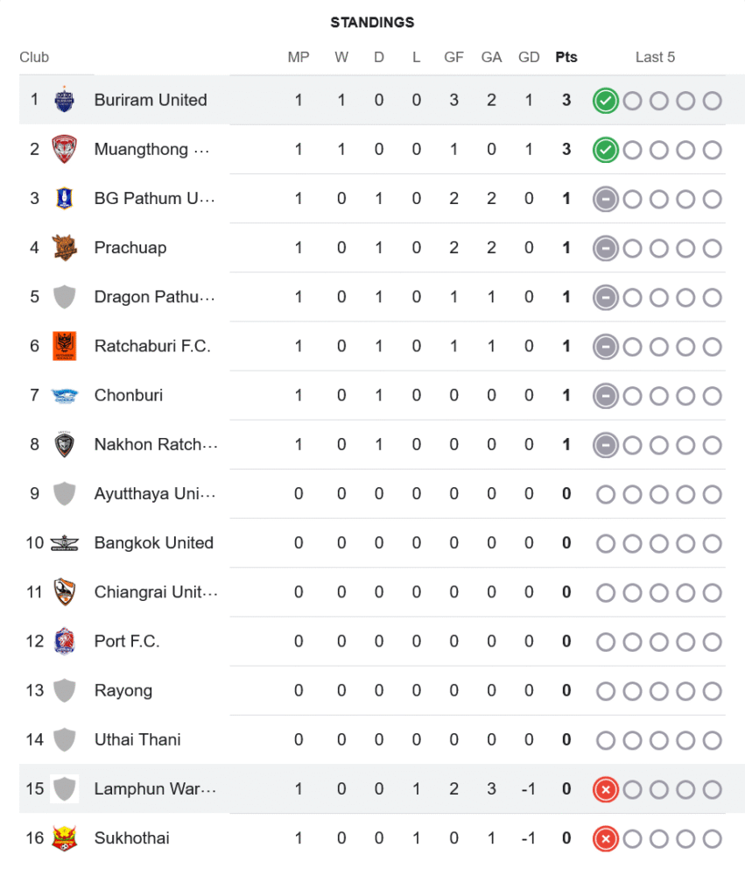This screenshot has width=745, height=876.
Task: Sort standings by Pts column header
Action: coord(566,57)
